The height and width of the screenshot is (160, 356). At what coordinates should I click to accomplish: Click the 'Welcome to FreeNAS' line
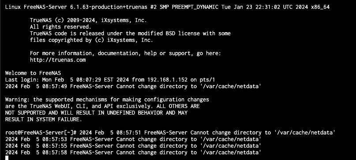pos(33,73)
